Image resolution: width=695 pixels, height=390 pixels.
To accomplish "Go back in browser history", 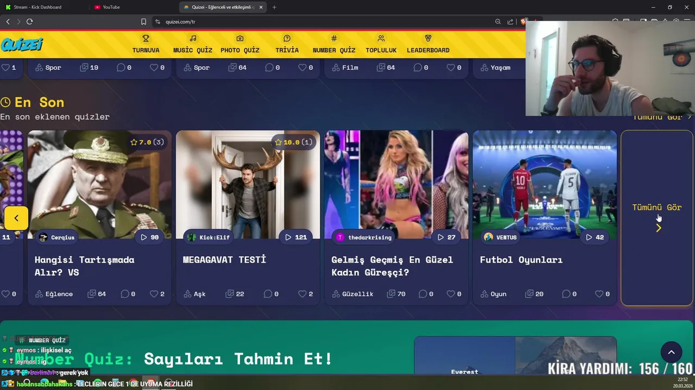I will (x=8, y=22).
